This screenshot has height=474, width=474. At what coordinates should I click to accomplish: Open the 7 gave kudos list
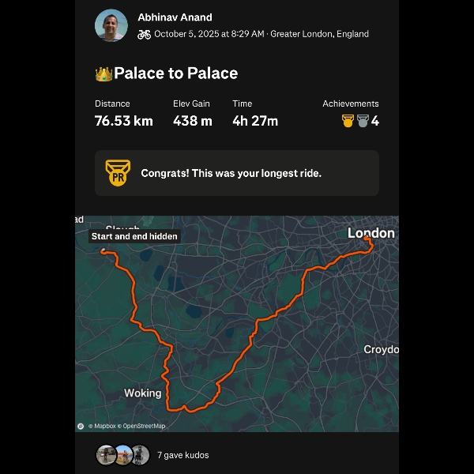tap(183, 455)
